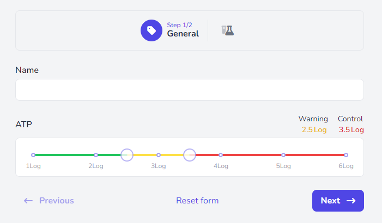Go to Previous step
The image size is (382, 223).
[48, 201]
